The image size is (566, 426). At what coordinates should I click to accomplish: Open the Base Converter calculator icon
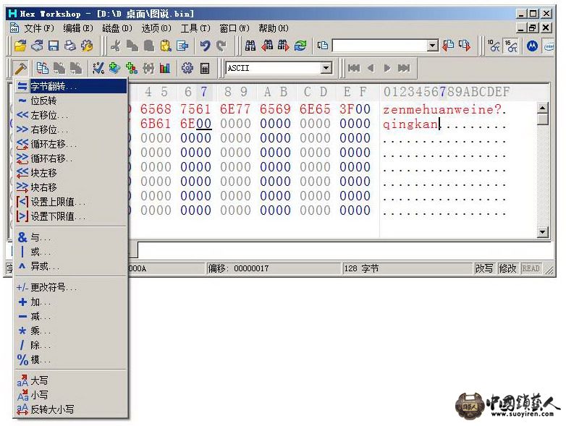pyautogui.click(x=205, y=68)
